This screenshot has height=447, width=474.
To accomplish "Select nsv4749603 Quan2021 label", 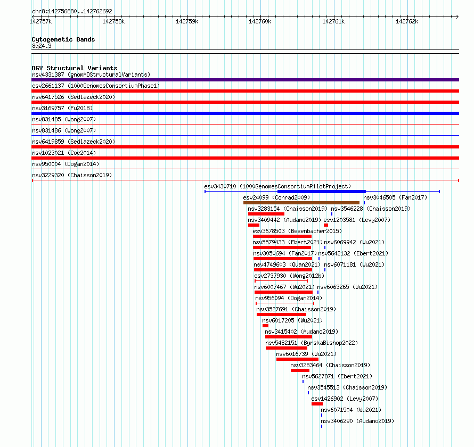I will (287, 264).
